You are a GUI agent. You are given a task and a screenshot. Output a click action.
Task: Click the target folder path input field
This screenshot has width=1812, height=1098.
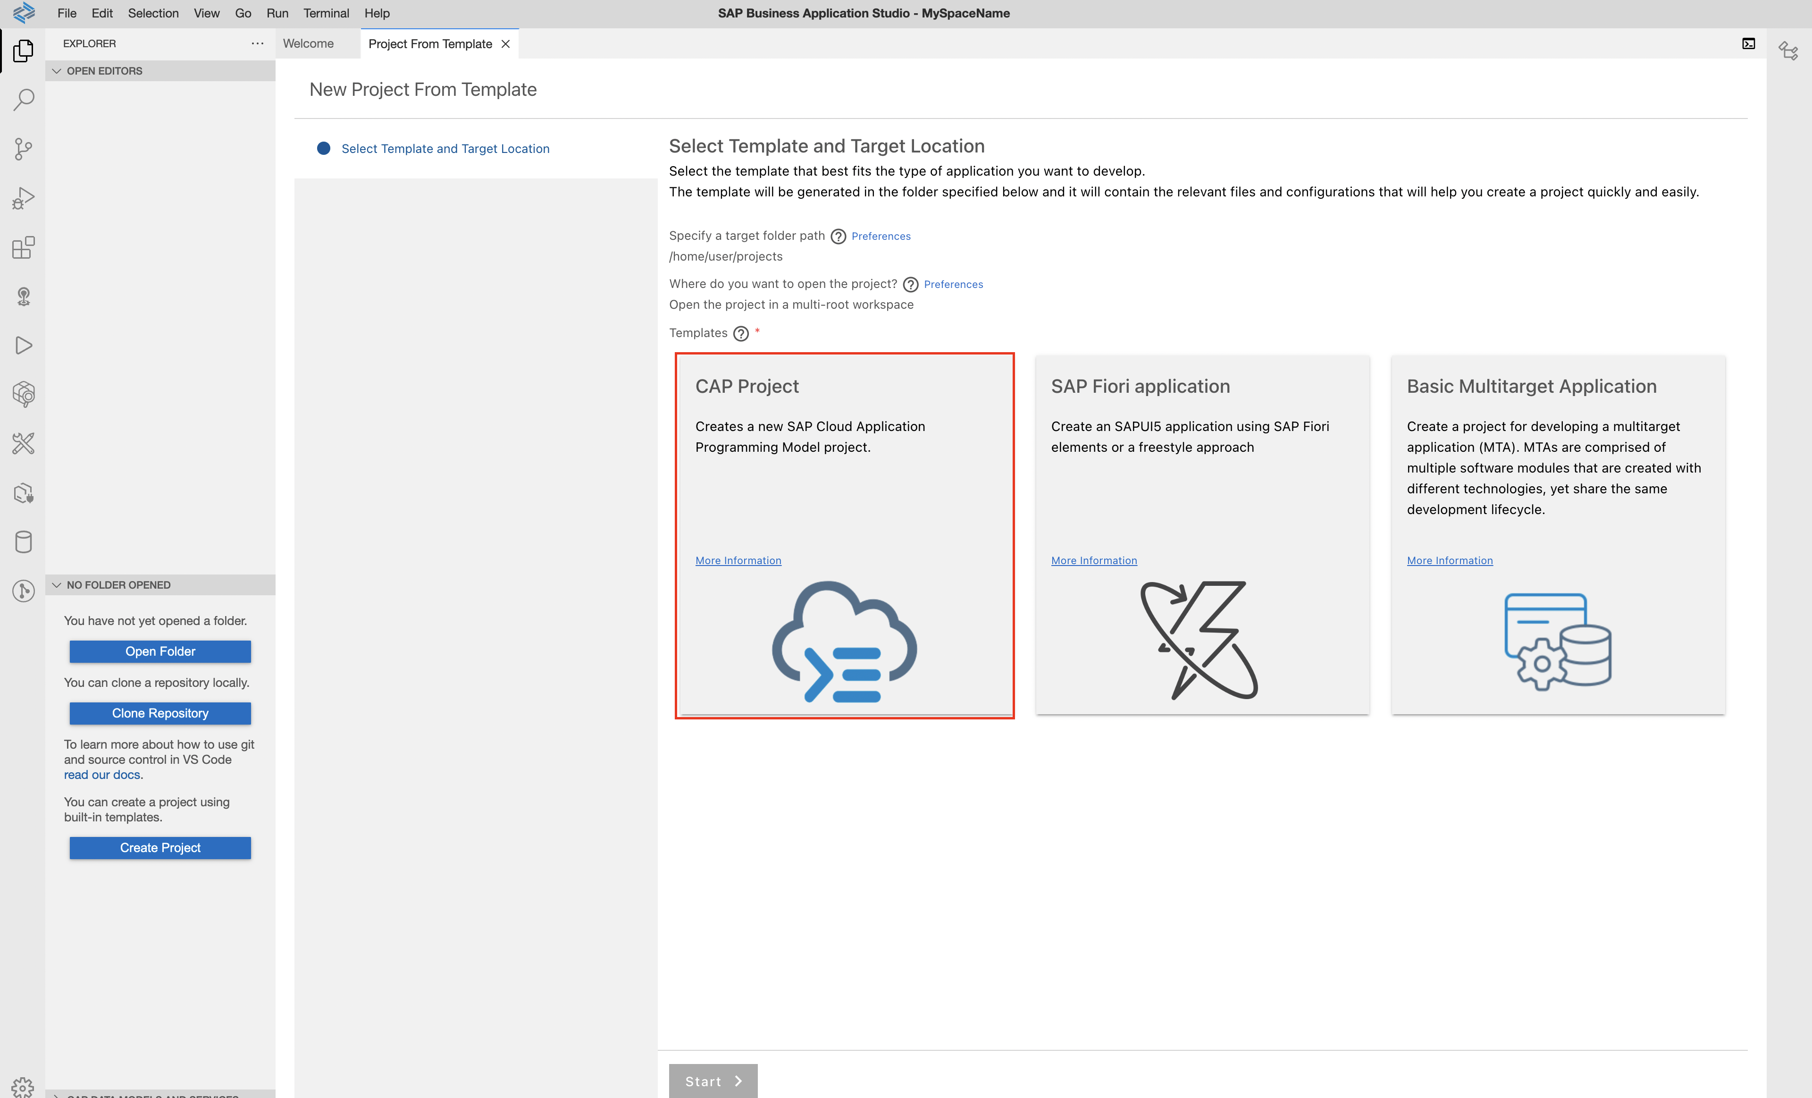(x=725, y=255)
